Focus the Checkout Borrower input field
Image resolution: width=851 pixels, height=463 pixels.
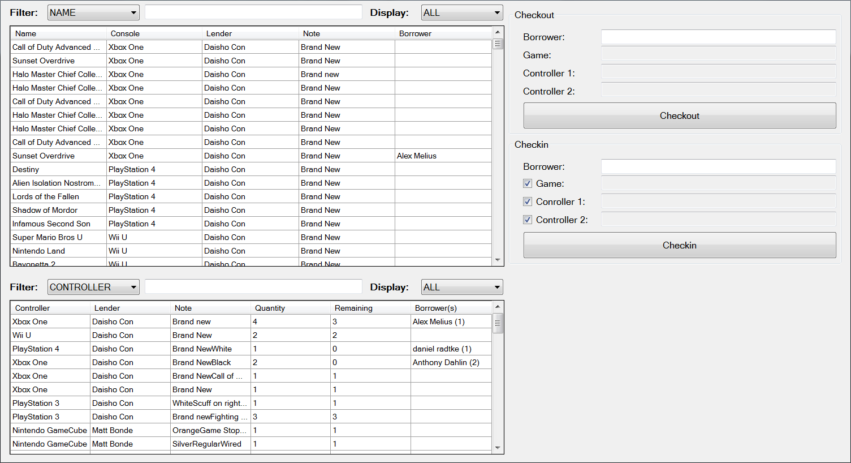(718, 37)
